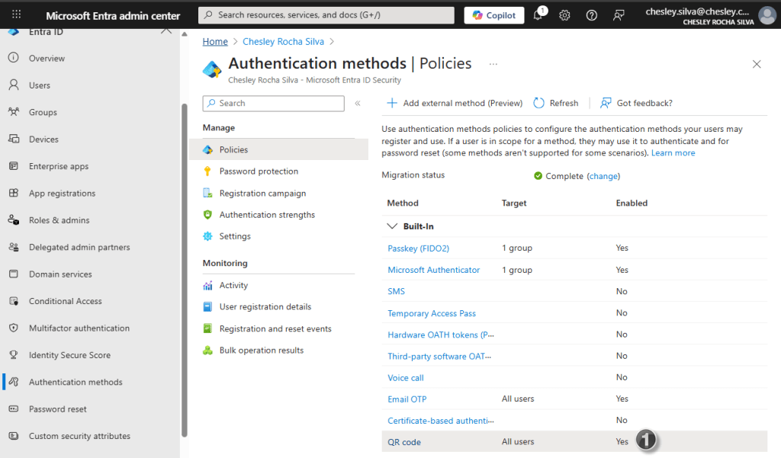The image size is (781, 458).
Task: Select Authentication strengths menu item
Action: pyautogui.click(x=267, y=215)
